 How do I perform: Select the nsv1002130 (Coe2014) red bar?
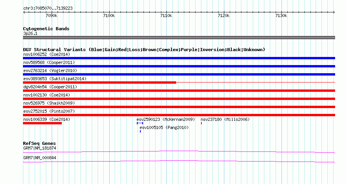point(179,99)
